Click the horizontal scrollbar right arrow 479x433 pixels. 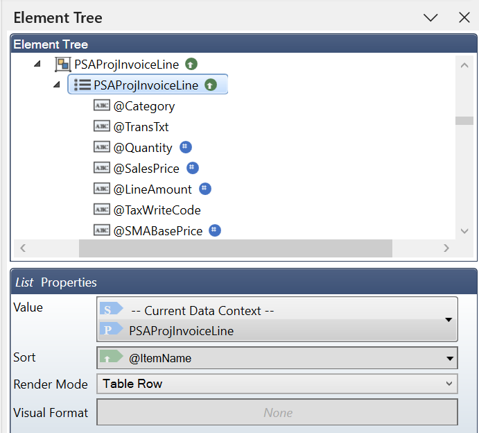click(x=446, y=248)
